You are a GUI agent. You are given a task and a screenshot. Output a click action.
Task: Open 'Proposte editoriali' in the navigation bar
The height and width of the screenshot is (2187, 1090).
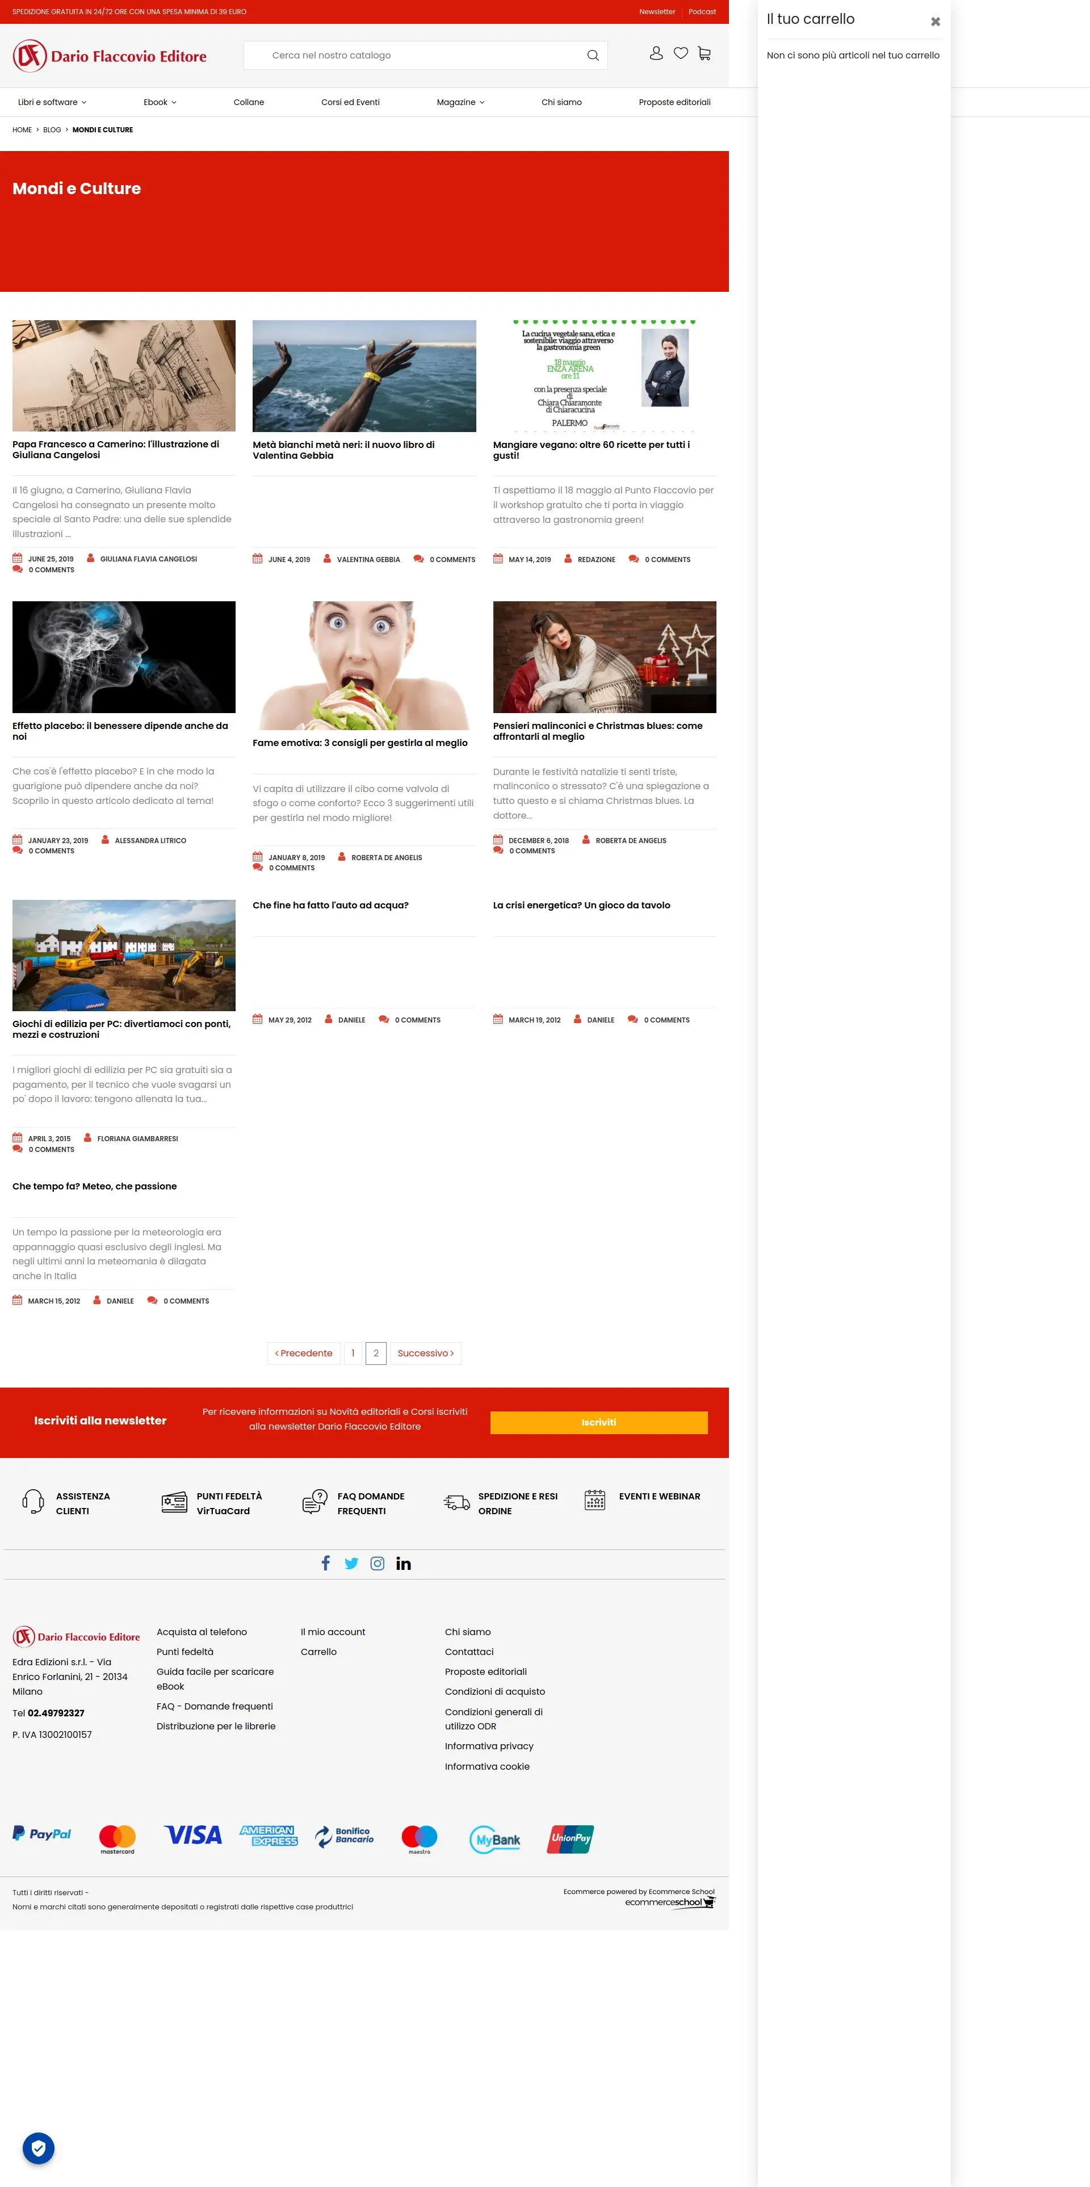[x=675, y=102]
